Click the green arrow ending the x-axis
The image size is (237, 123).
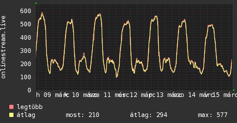pyautogui.click(x=234, y=90)
